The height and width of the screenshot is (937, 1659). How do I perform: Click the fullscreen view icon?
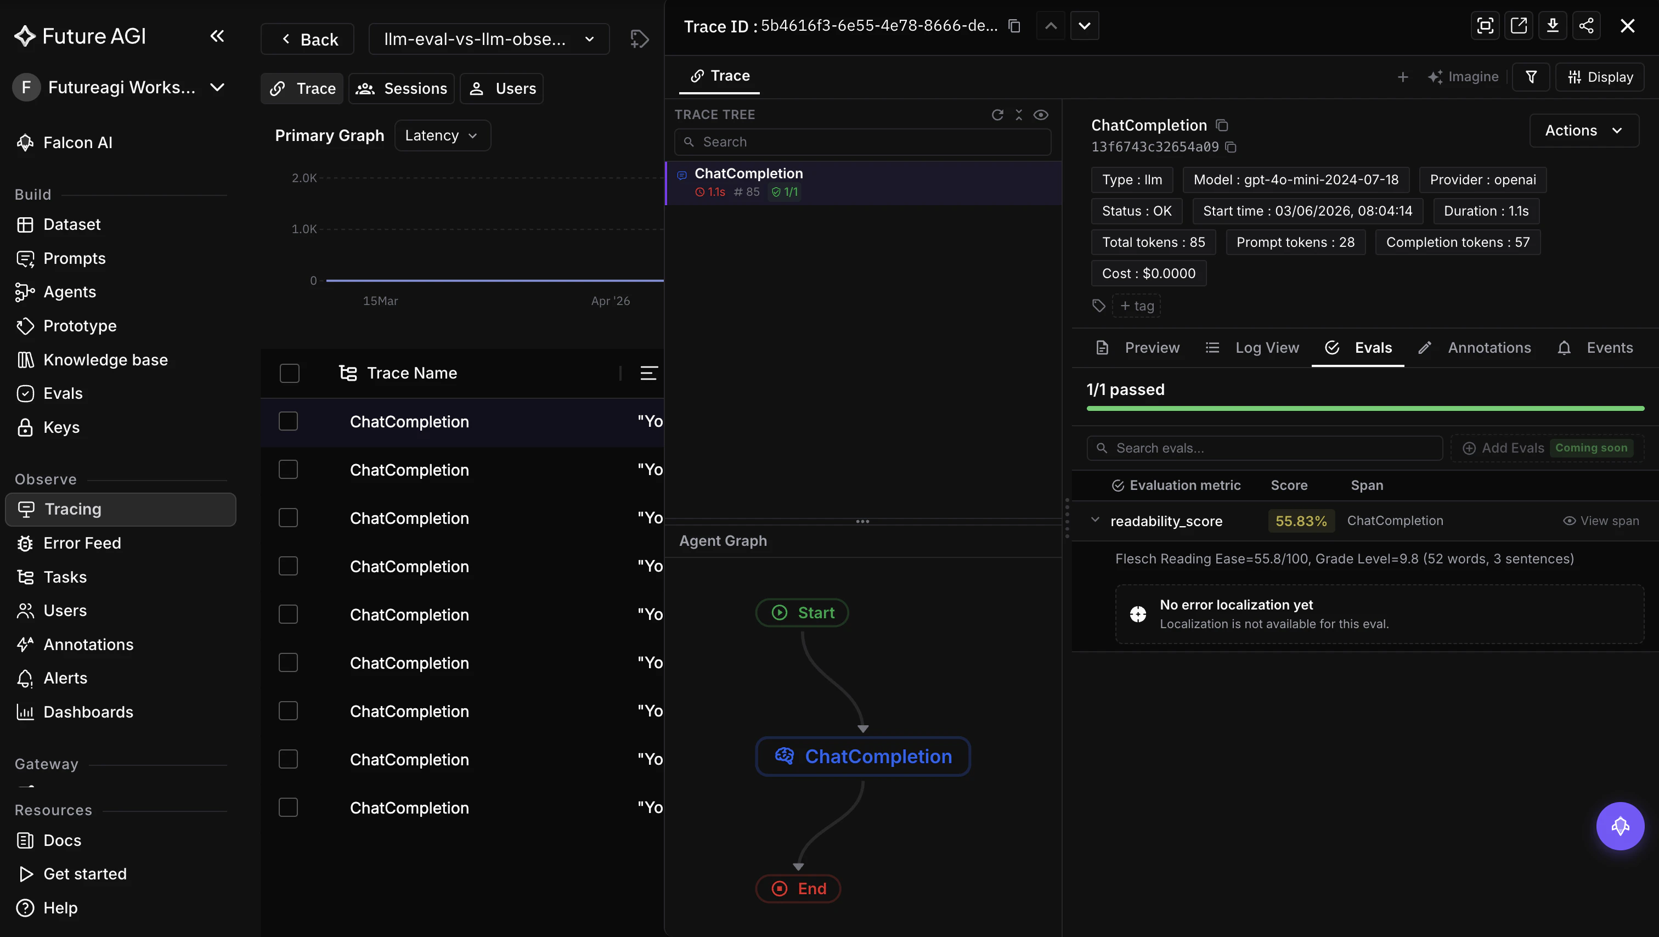point(1485,26)
